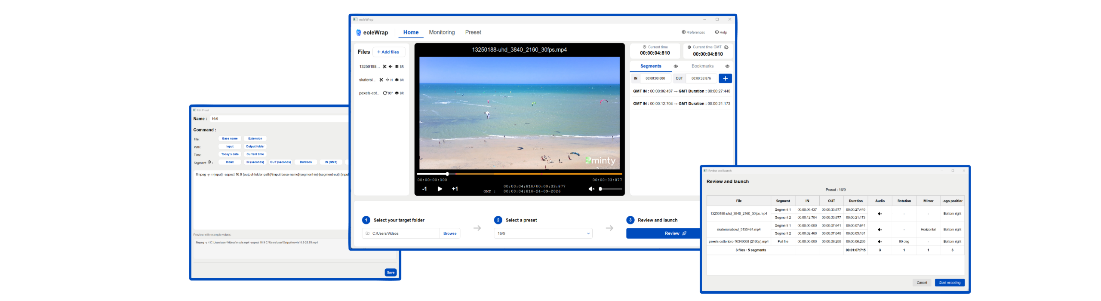The image size is (1101, 301).
Task: Select segment GMT IN 00:00:12:704
Action: [x=681, y=104]
